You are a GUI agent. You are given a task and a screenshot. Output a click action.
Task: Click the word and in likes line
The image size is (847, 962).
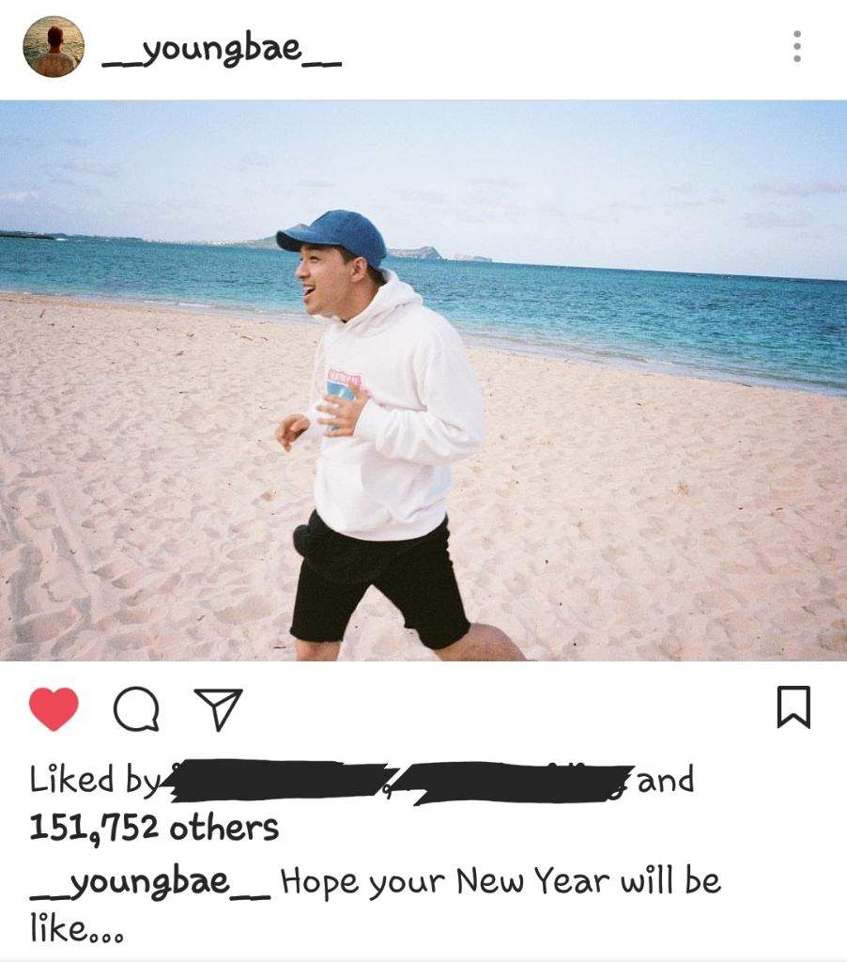[666, 780]
